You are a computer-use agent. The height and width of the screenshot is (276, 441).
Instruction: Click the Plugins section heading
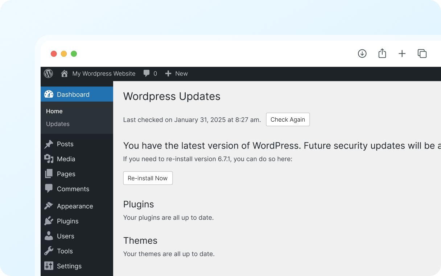pos(139,204)
